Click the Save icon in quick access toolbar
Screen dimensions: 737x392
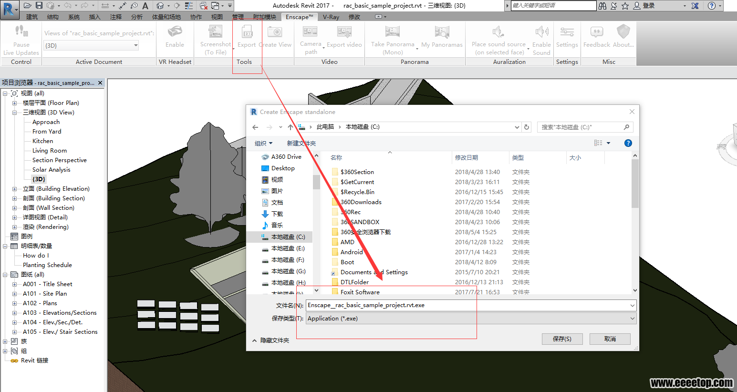[39, 5]
